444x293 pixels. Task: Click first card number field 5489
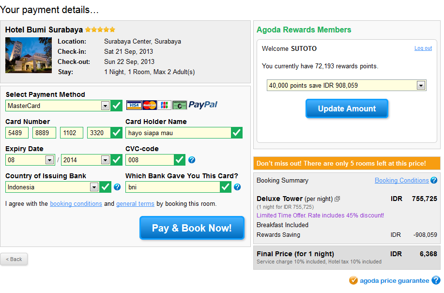pyautogui.click(x=17, y=133)
